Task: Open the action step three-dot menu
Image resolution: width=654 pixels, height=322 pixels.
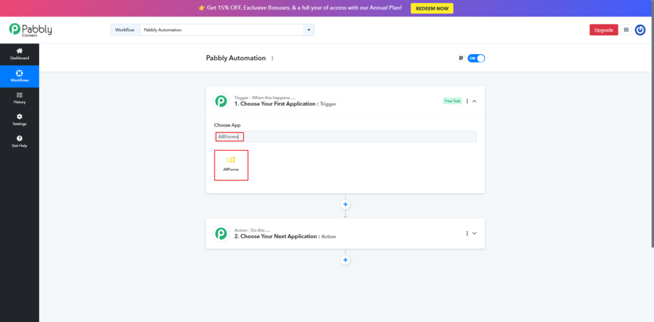Action: coord(467,234)
